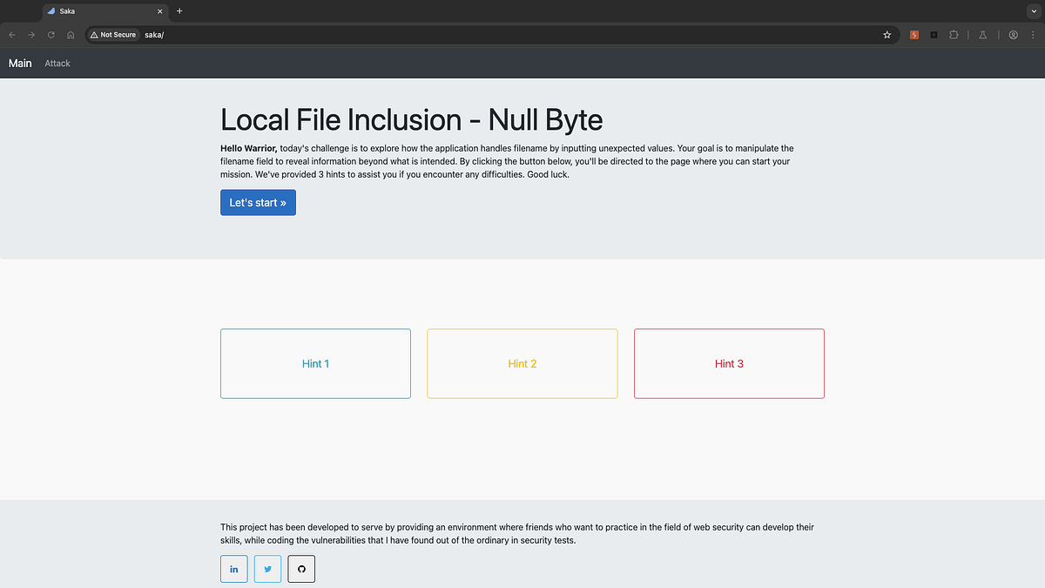1045x588 pixels.
Task: Open the LinkedIn icon in the footer
Action: 233,569
